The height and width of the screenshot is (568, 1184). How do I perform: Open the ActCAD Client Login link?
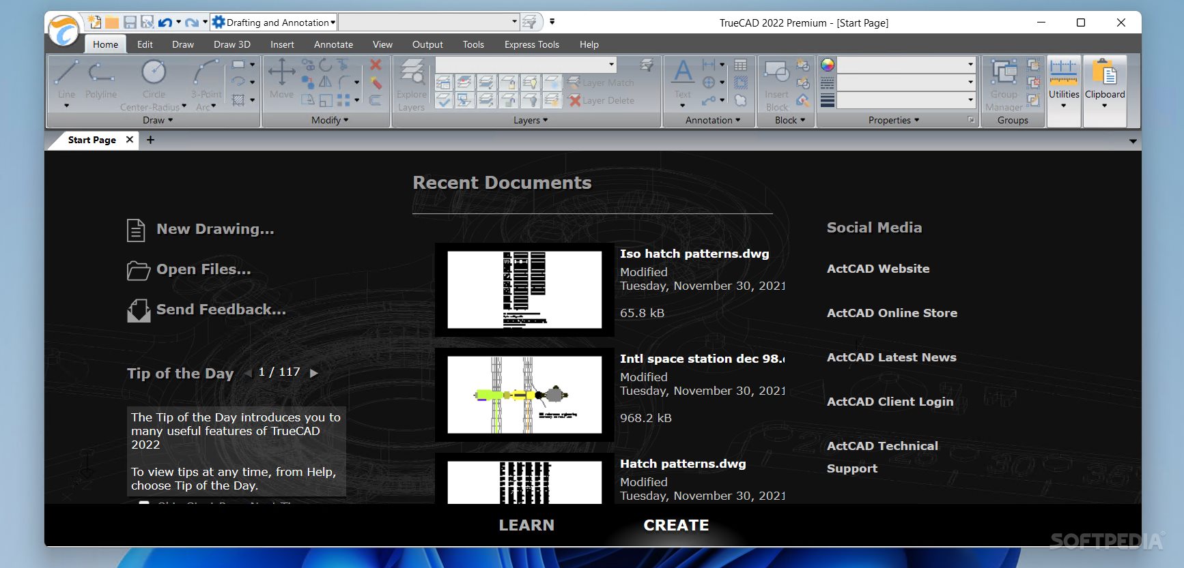(x=890, y=402)
